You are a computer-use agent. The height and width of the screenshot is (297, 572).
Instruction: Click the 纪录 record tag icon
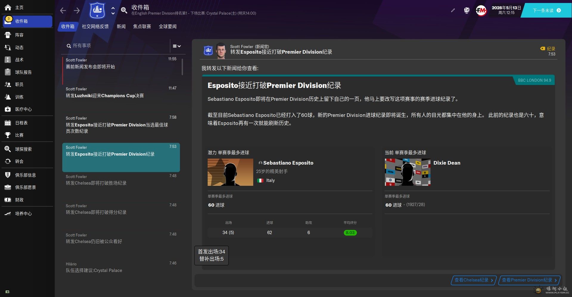pyautogui.click(x=543, y=49)
